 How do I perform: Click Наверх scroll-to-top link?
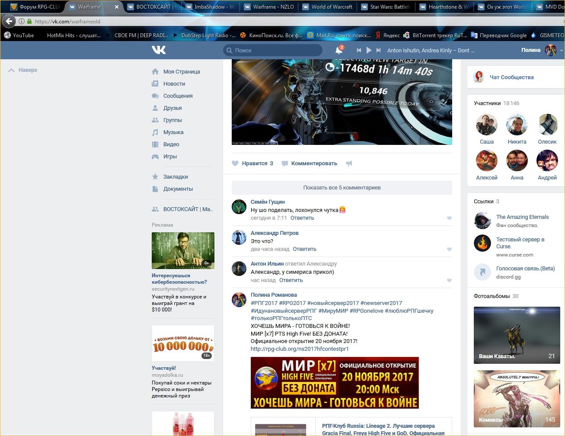pos(23,70)
